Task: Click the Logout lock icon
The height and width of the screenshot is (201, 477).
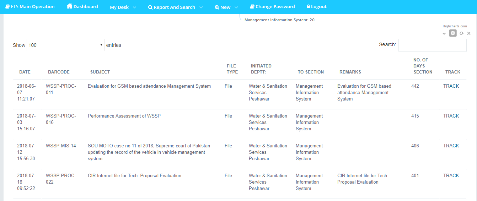Action: click(308, 7)
